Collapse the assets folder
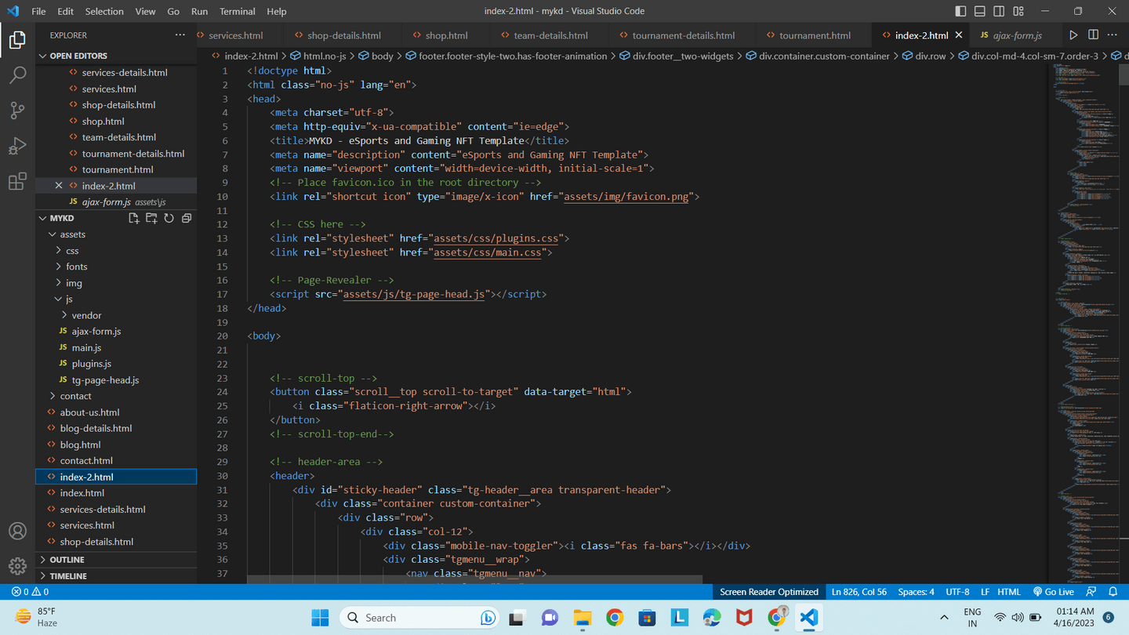The height and width of the screenshot is (635, 1129). pos(116,234)
